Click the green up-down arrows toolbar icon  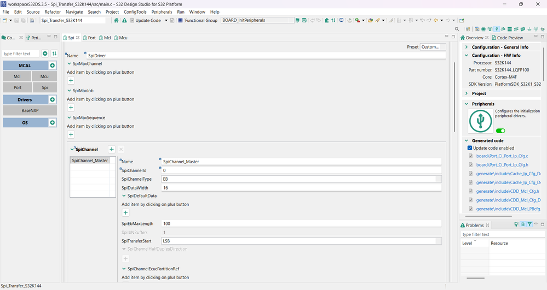pyautogui.click(x=333, y=20)
